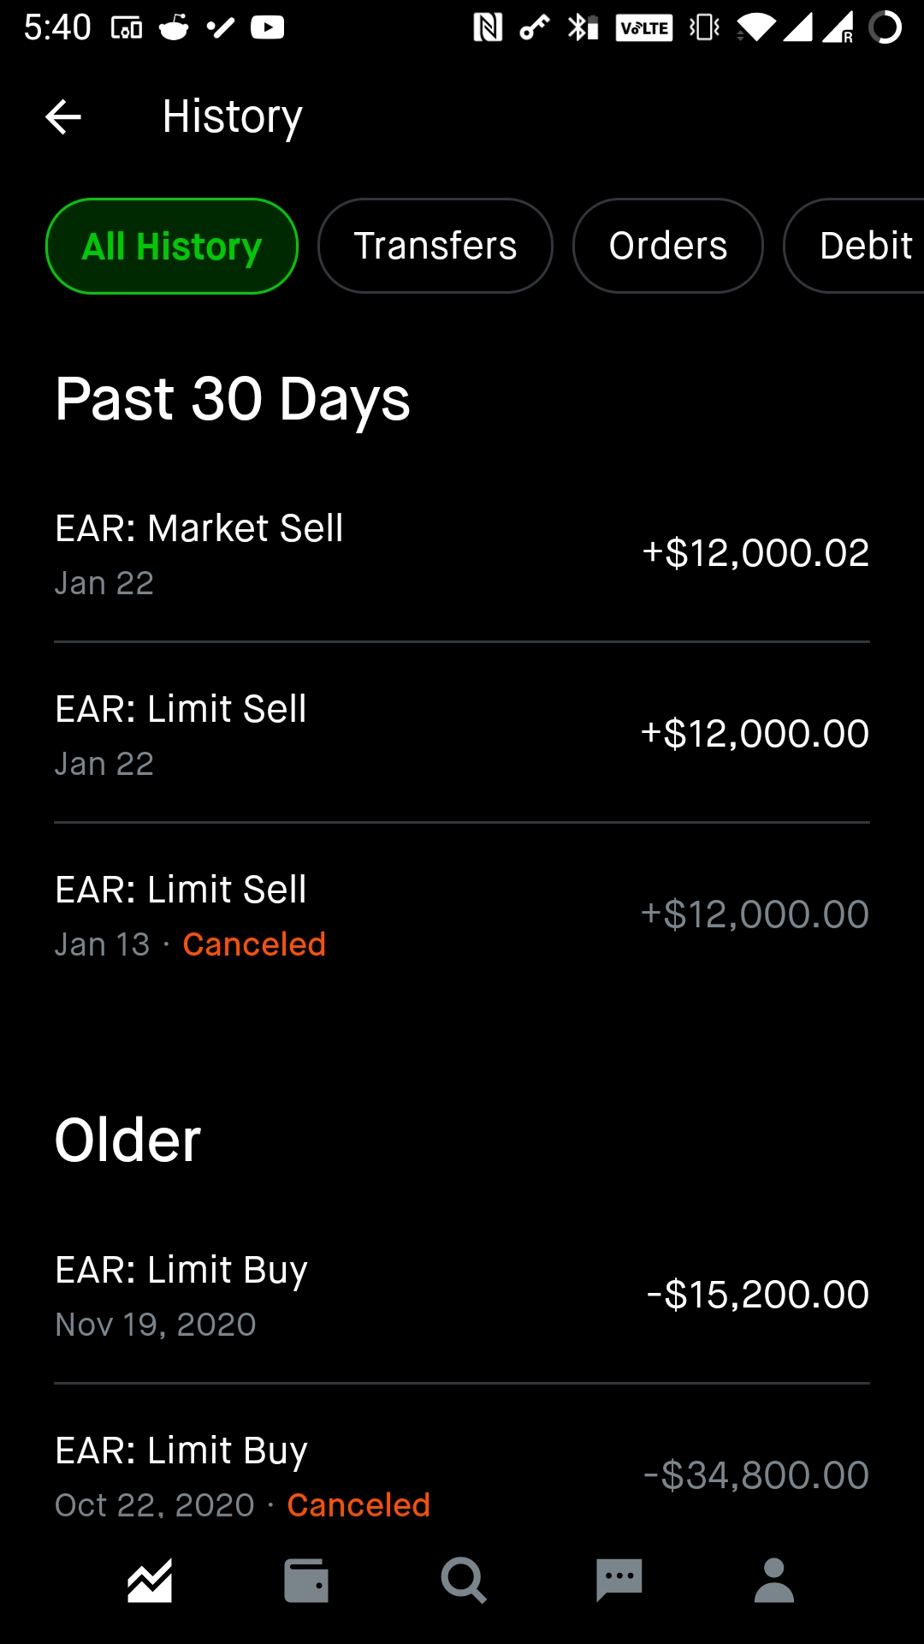
Task: Open EAR Limit Sell +$12,000.00 Jan 22
Action: [462, 734]
